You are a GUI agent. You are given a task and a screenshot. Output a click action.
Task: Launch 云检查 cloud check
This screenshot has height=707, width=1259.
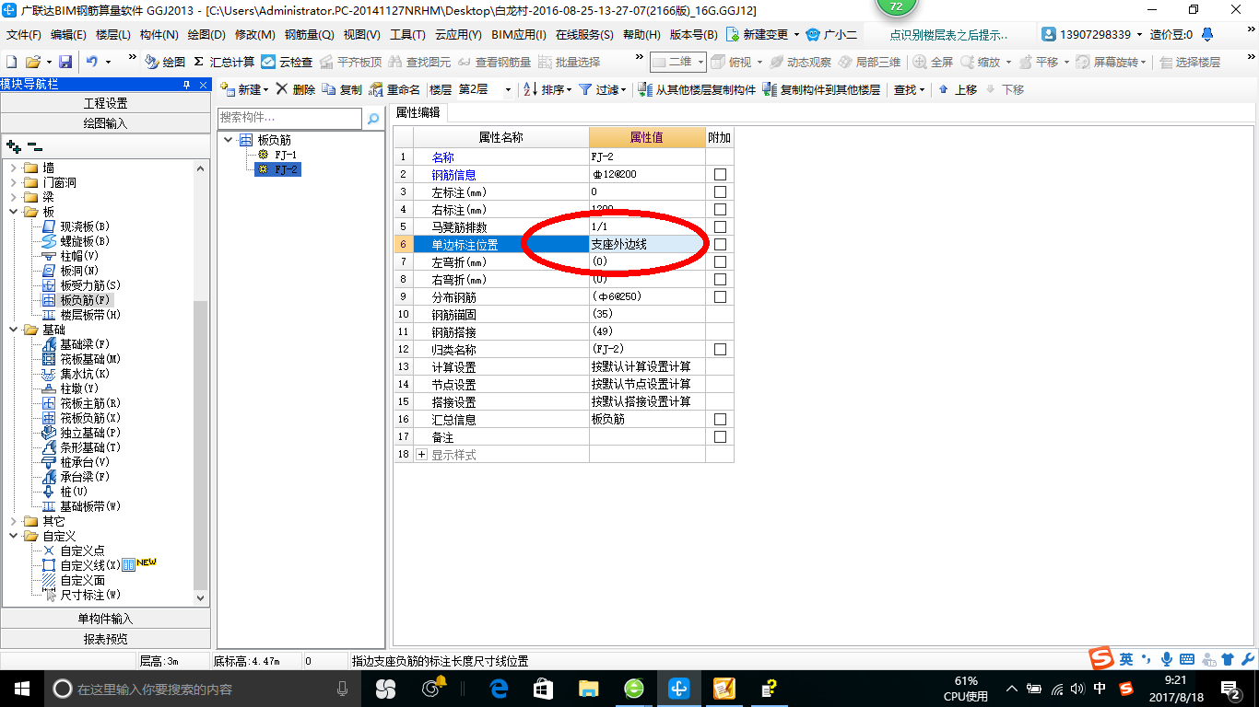click(x=287, y=62)
